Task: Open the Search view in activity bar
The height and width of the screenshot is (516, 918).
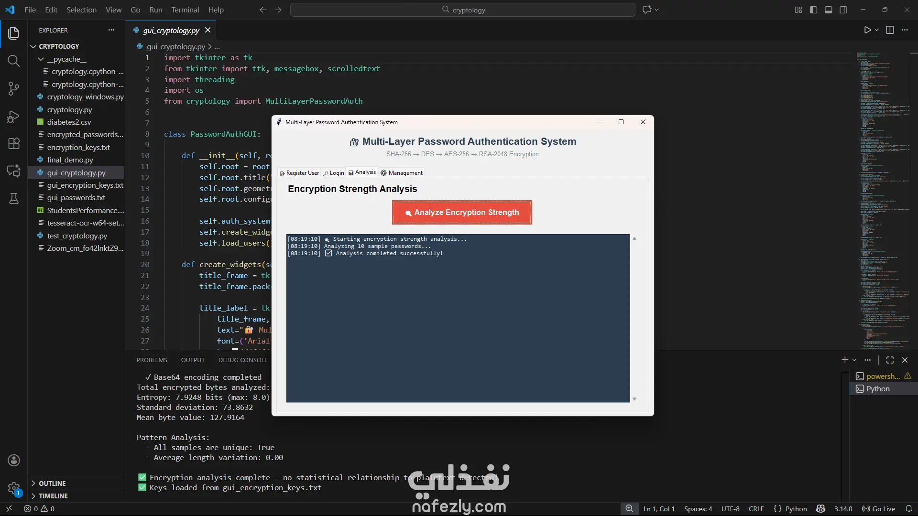Action: [x=13, y=61]
